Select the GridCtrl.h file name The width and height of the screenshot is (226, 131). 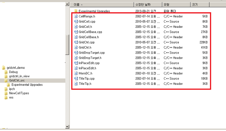pyautogui.click(x=85, y=47)
